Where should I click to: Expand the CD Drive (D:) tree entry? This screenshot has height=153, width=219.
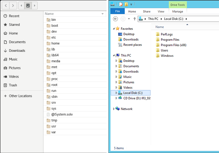[x=116, y=98]
